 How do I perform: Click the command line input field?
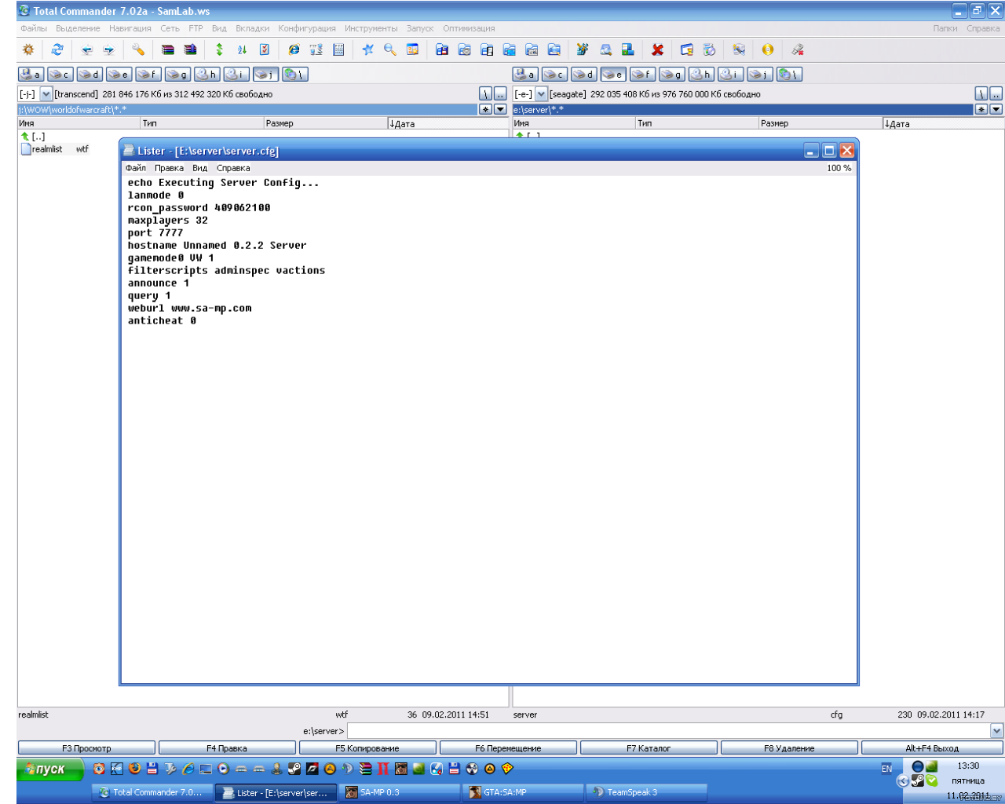pos(669,731)
